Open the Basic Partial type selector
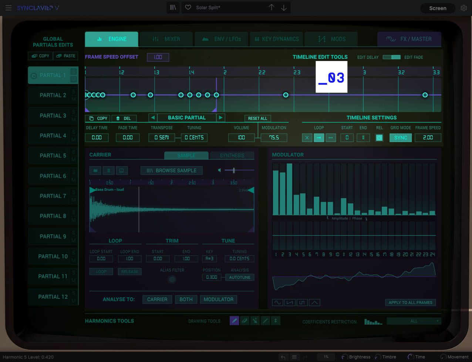The image size is (472, 362). click(x=187, y=118)
